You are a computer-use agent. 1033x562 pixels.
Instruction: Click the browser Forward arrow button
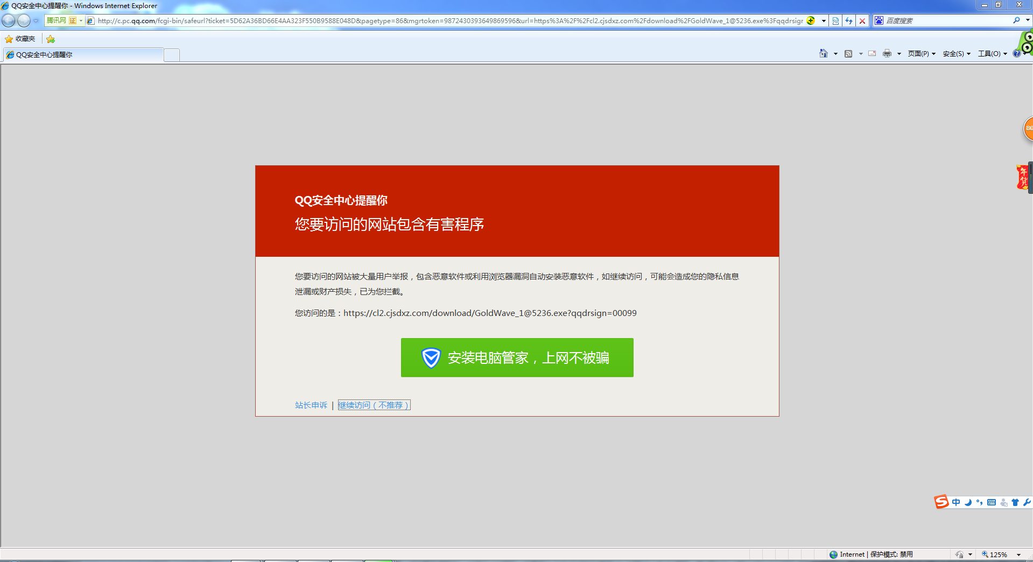[x=24, y=21]
